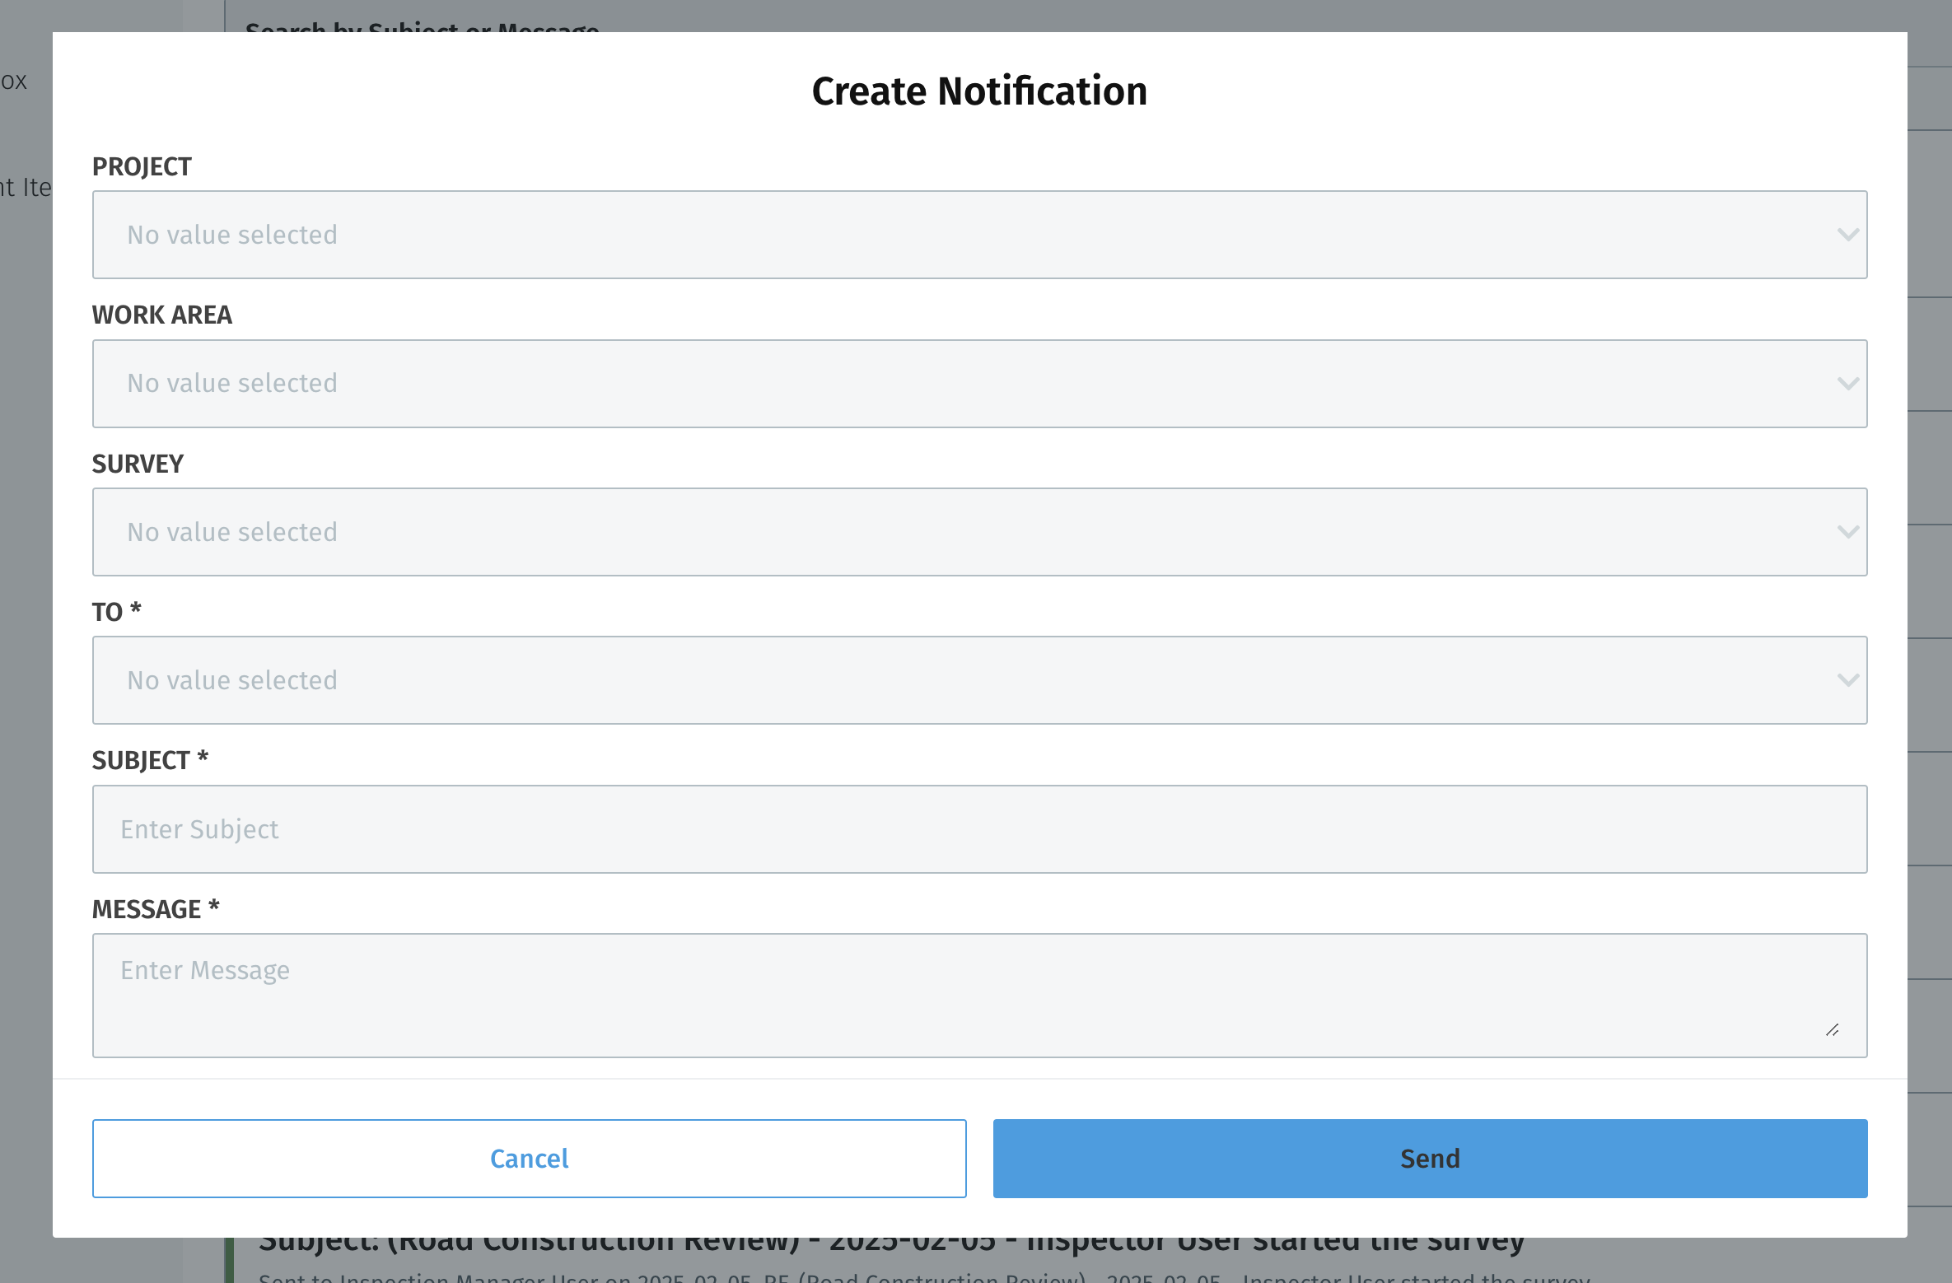Viewport: 1952px width, 1283px height.
Task: Click the To field chevron arrow
Action: (1848, 680)
